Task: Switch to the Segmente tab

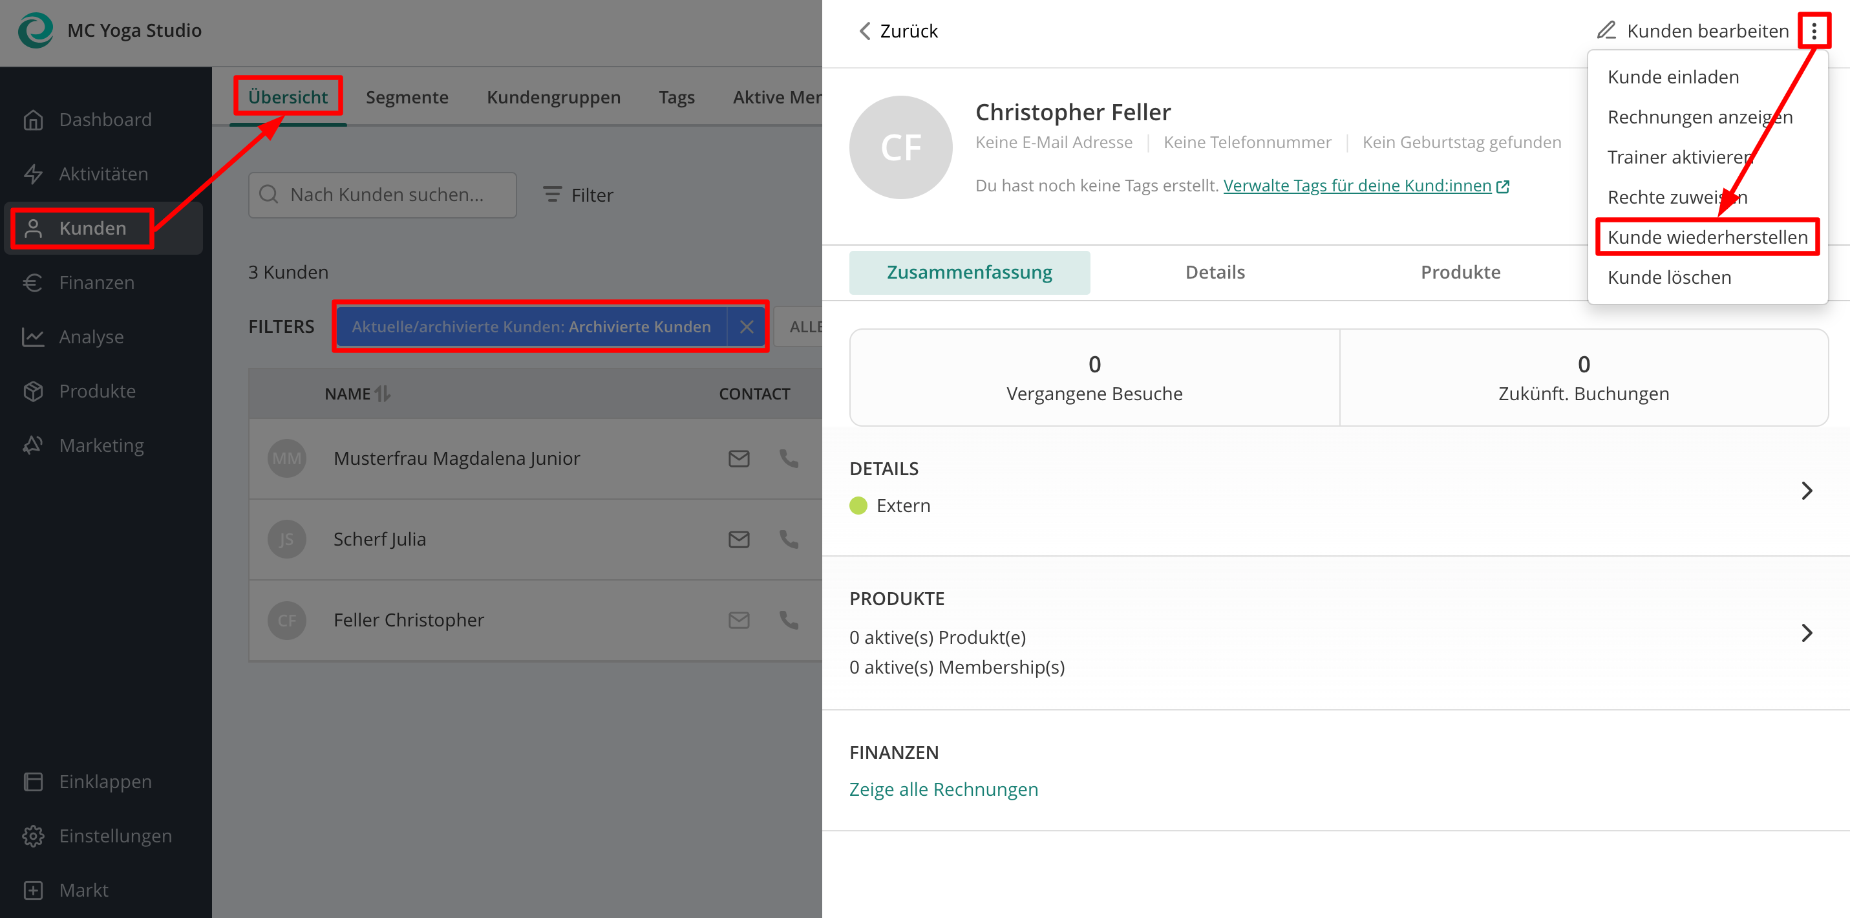Action: tap(407, 97)
